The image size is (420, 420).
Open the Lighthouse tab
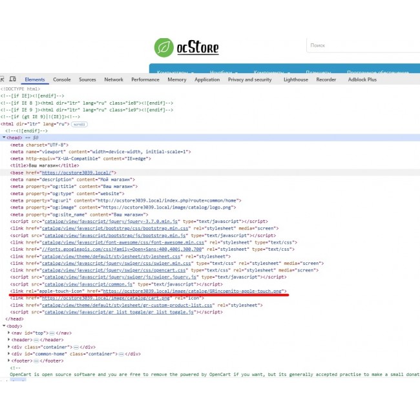[296, 79]
